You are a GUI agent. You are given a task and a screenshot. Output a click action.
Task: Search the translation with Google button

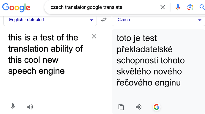[x=157, y=107]
